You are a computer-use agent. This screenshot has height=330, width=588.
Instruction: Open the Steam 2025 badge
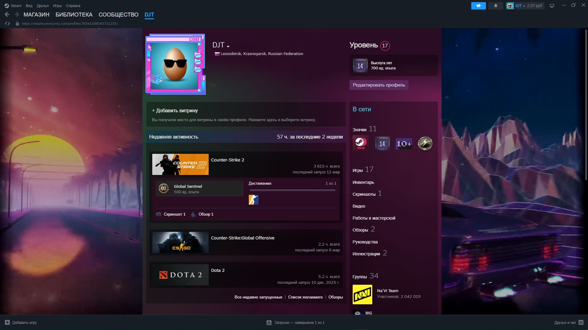(361, 143)
